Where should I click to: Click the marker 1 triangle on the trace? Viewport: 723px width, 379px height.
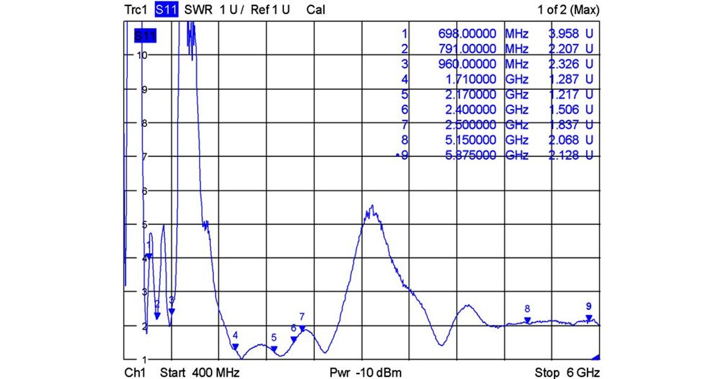149,256
